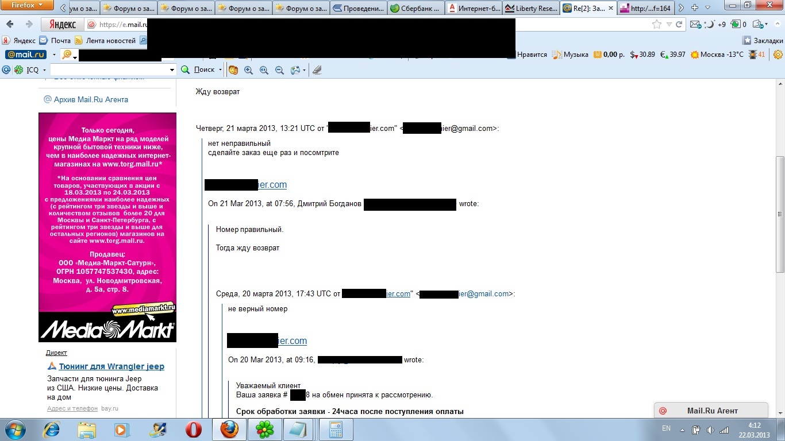Click the green ICQ flower toolbar icon

pyautogui.click(x=19, y=70)
